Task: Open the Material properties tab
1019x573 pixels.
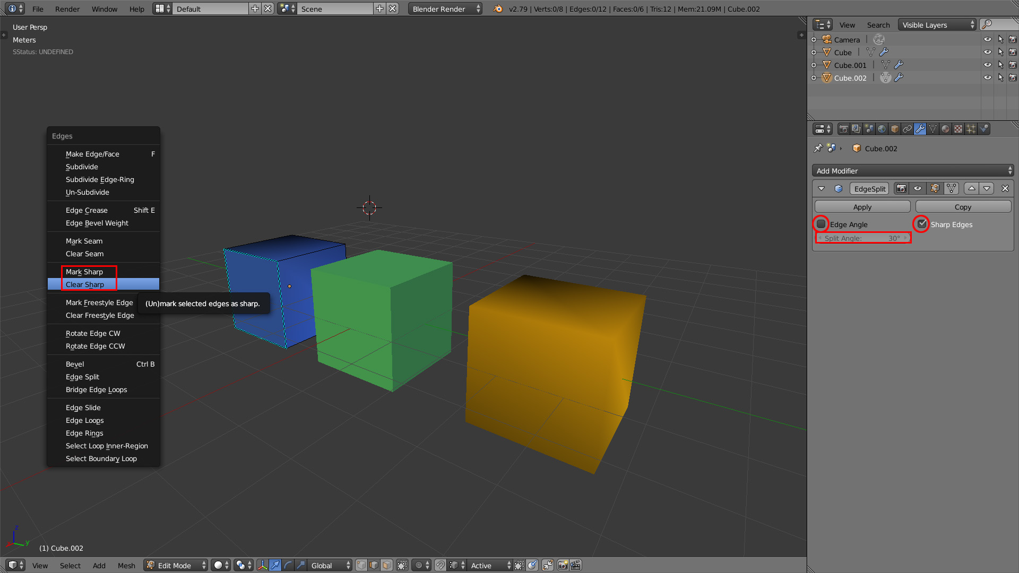Action: (x=945, y=129)
